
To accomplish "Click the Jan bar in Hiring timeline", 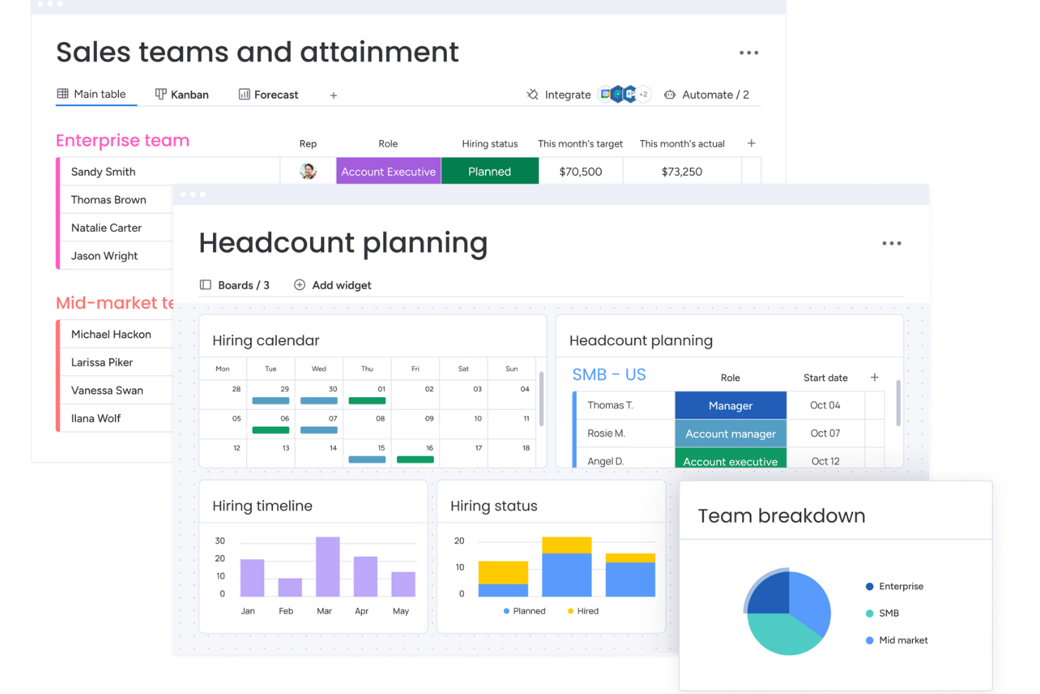I will pyautogui.click(x=252, y=578).
